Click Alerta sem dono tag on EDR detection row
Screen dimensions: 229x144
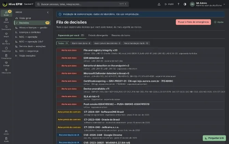[69, 58]
